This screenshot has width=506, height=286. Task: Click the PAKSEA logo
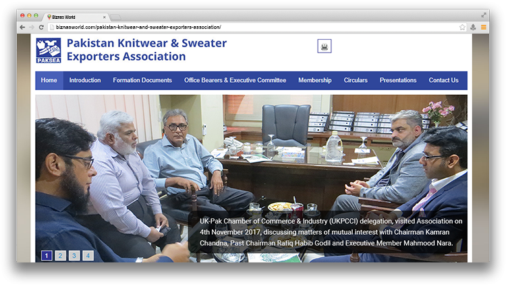[49, 50]
